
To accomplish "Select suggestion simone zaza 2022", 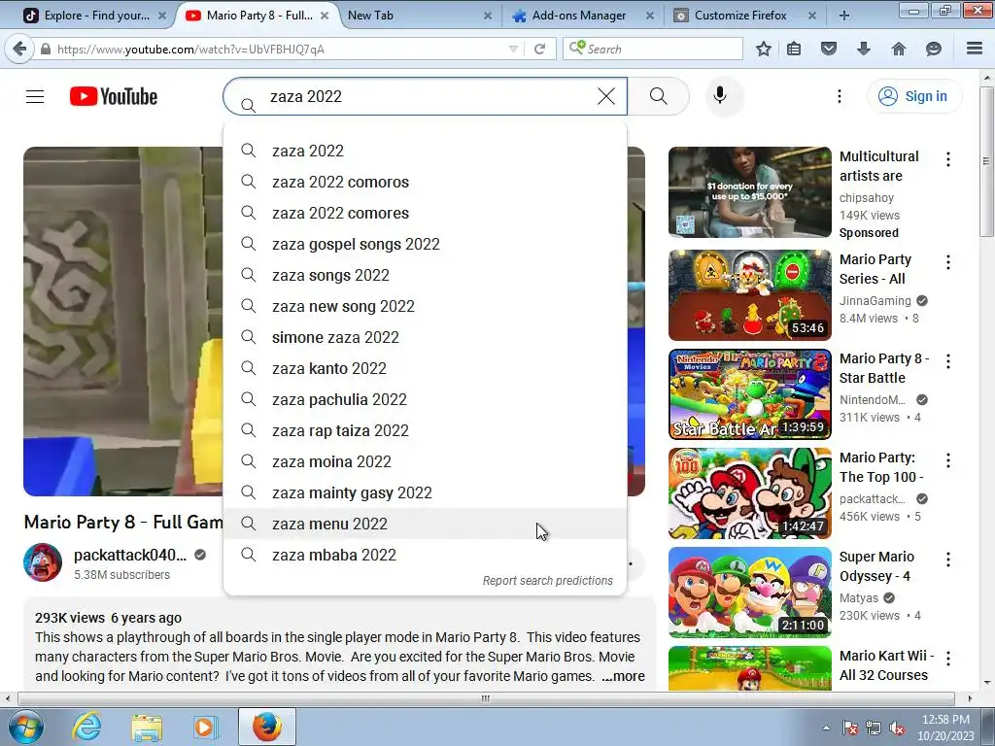I will tap(425, 337).
